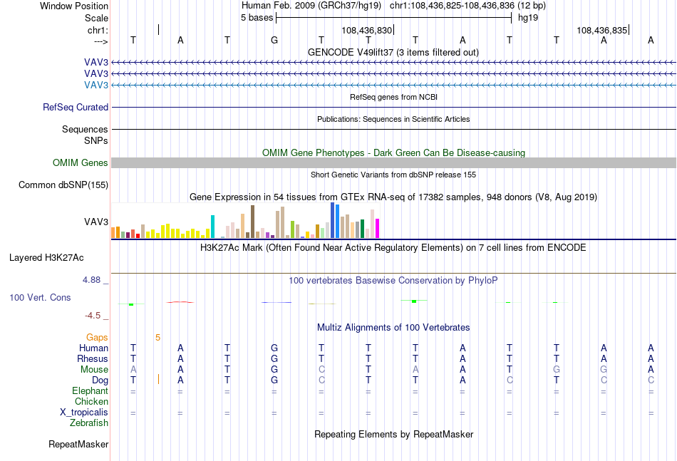Click the light blue VAV3 transcript label

[x=96, y=85]
